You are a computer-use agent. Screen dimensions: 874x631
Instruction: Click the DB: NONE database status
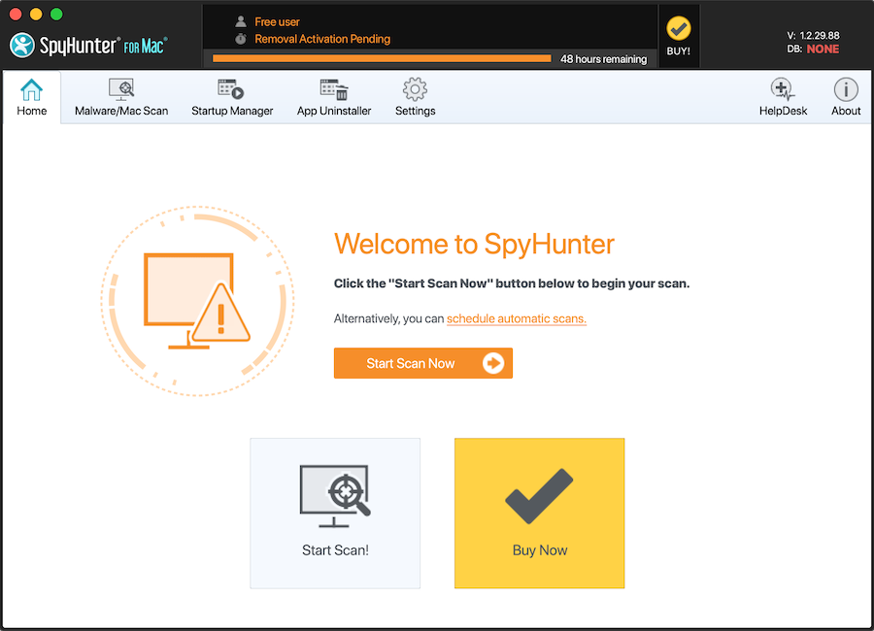pos(813,49)
